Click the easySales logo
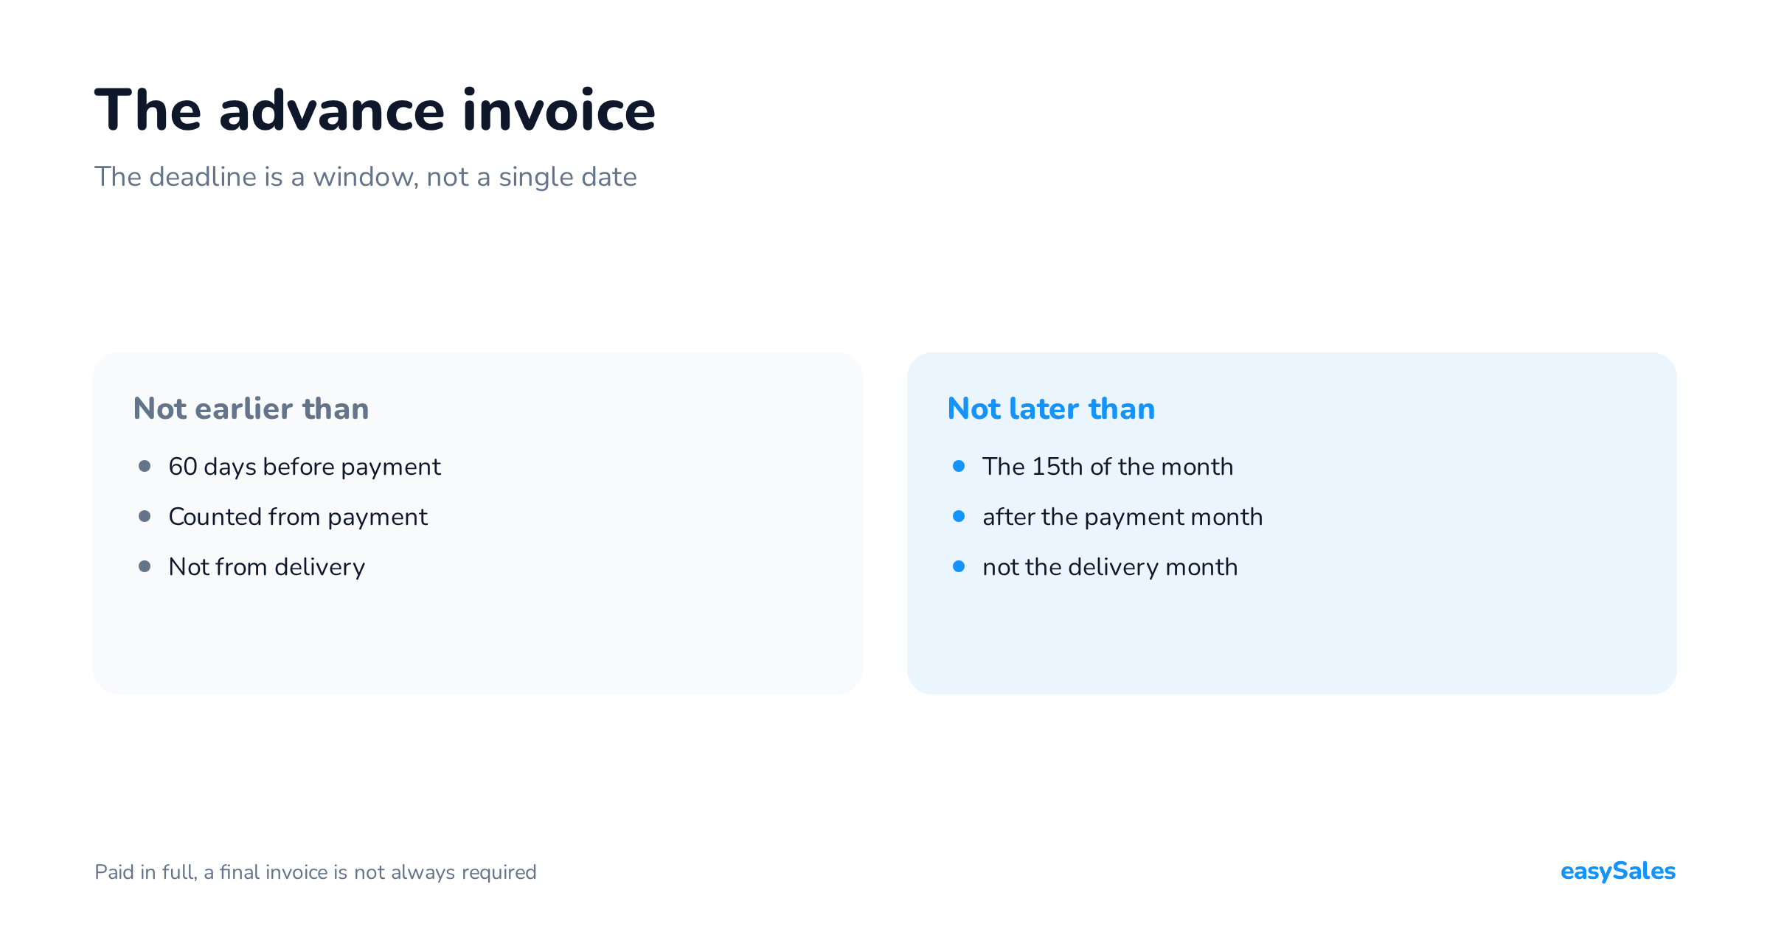Screen dimensions: 1770x929 click(x=1618, y=871)
